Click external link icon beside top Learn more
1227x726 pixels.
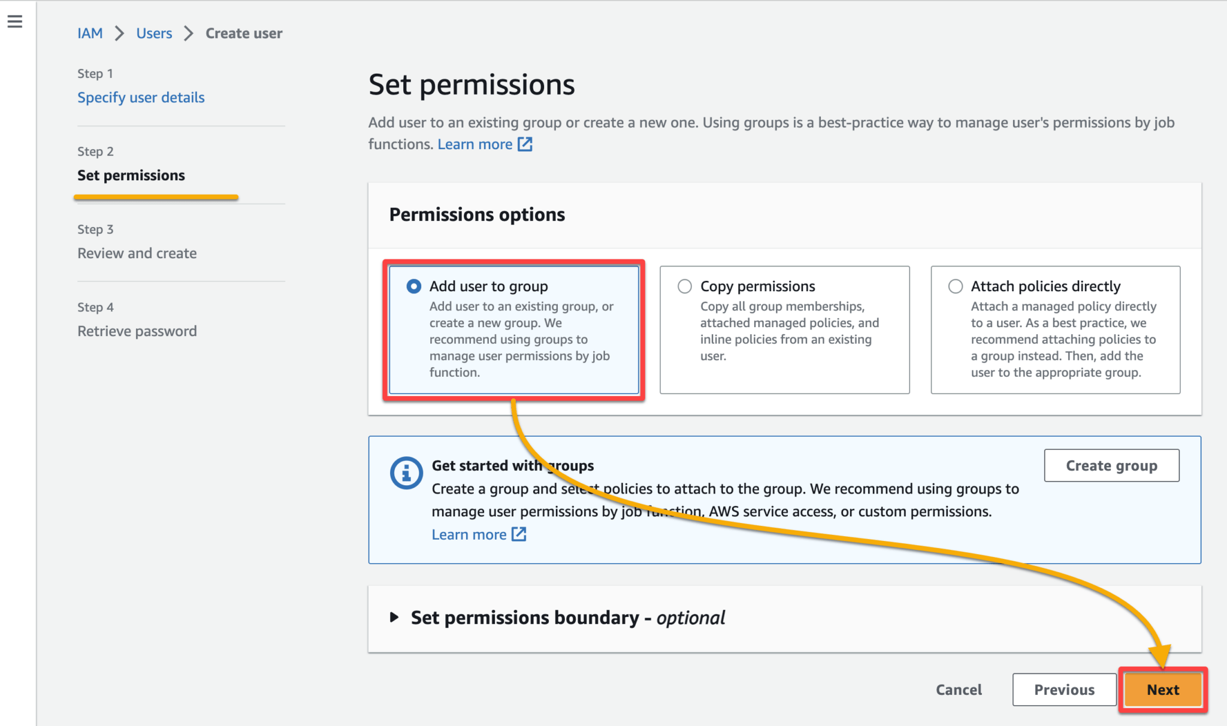(525, 144)
